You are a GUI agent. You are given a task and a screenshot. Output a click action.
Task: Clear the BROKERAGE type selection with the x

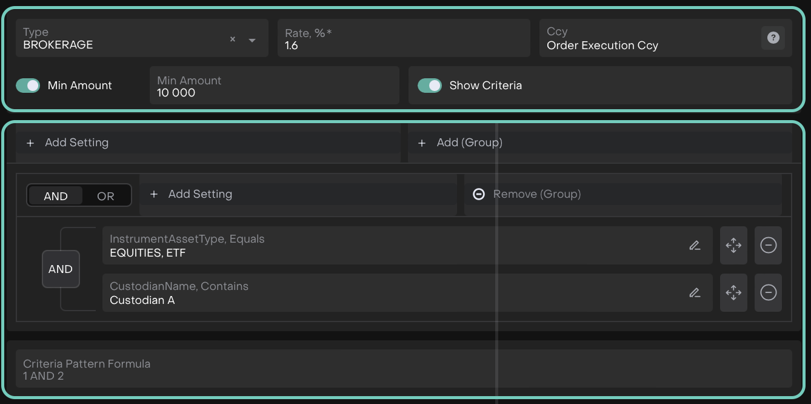(233, 39)
